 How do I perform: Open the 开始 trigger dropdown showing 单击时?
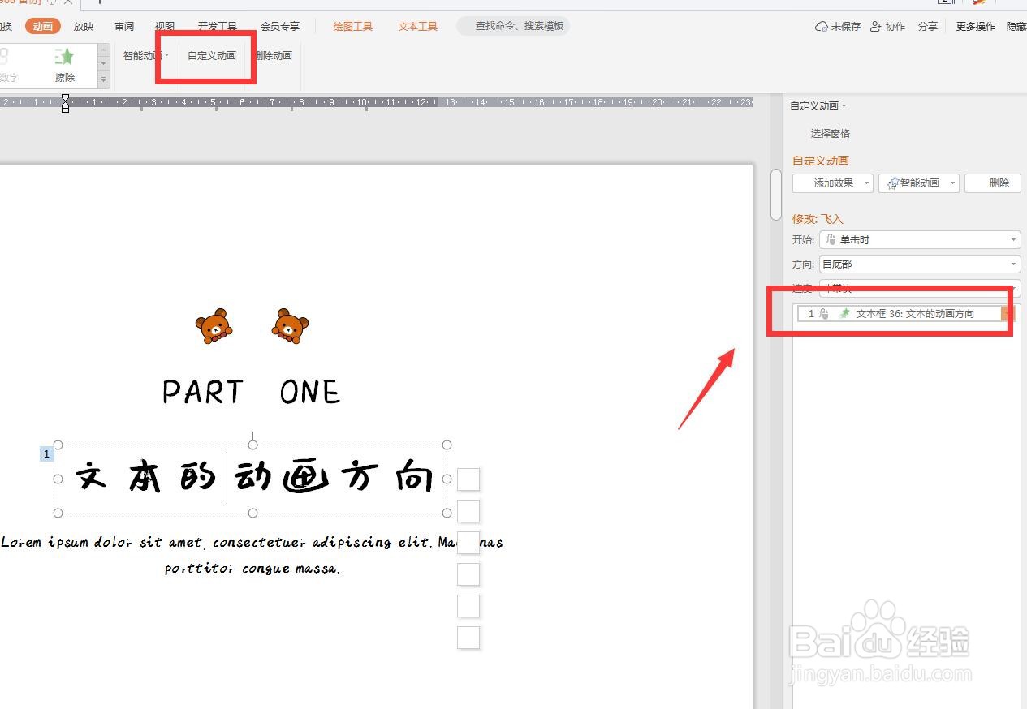920,240
